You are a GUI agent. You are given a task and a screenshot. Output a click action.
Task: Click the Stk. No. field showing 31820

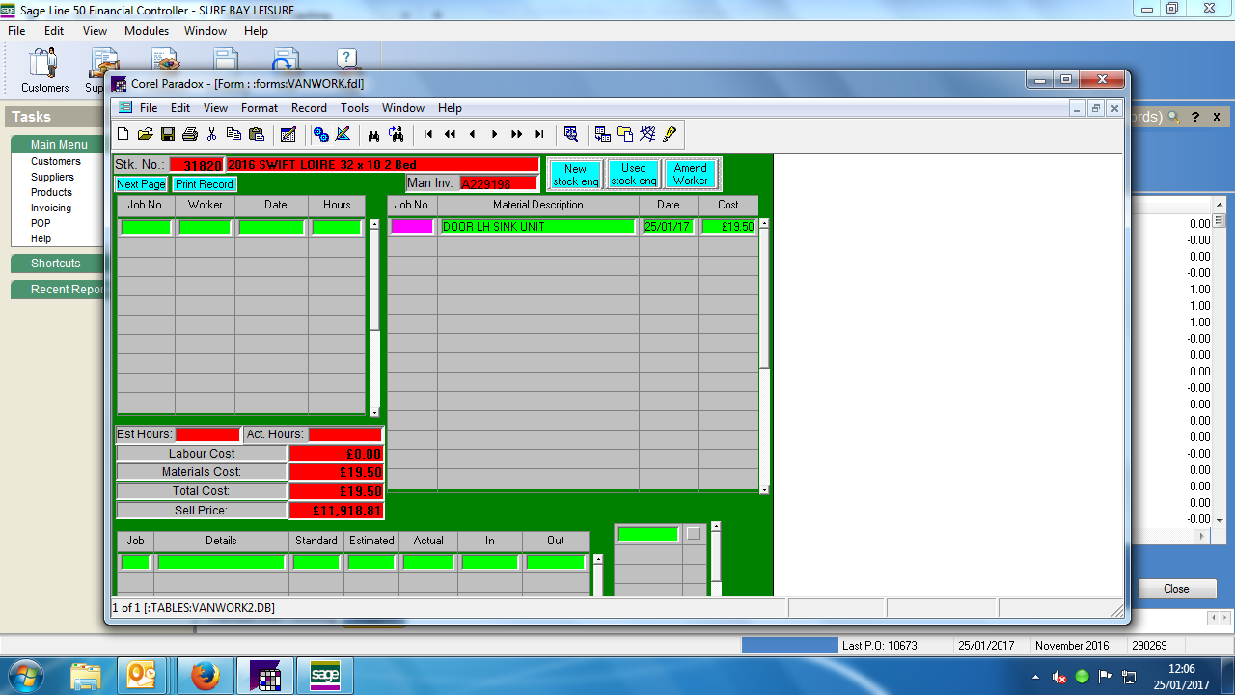click(197, 165)
